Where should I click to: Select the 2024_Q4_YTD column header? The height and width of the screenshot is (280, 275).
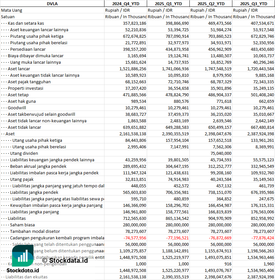click(x=126, y=4)
